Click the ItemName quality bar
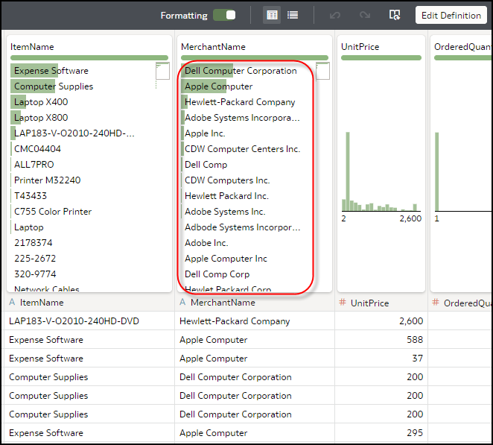The height and width of the screenshot is (445, 493). click(x=89, y=57)
